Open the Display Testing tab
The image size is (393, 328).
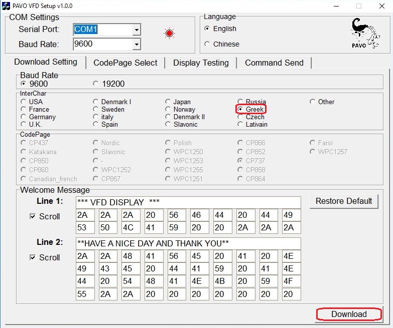tap(201, 63)
